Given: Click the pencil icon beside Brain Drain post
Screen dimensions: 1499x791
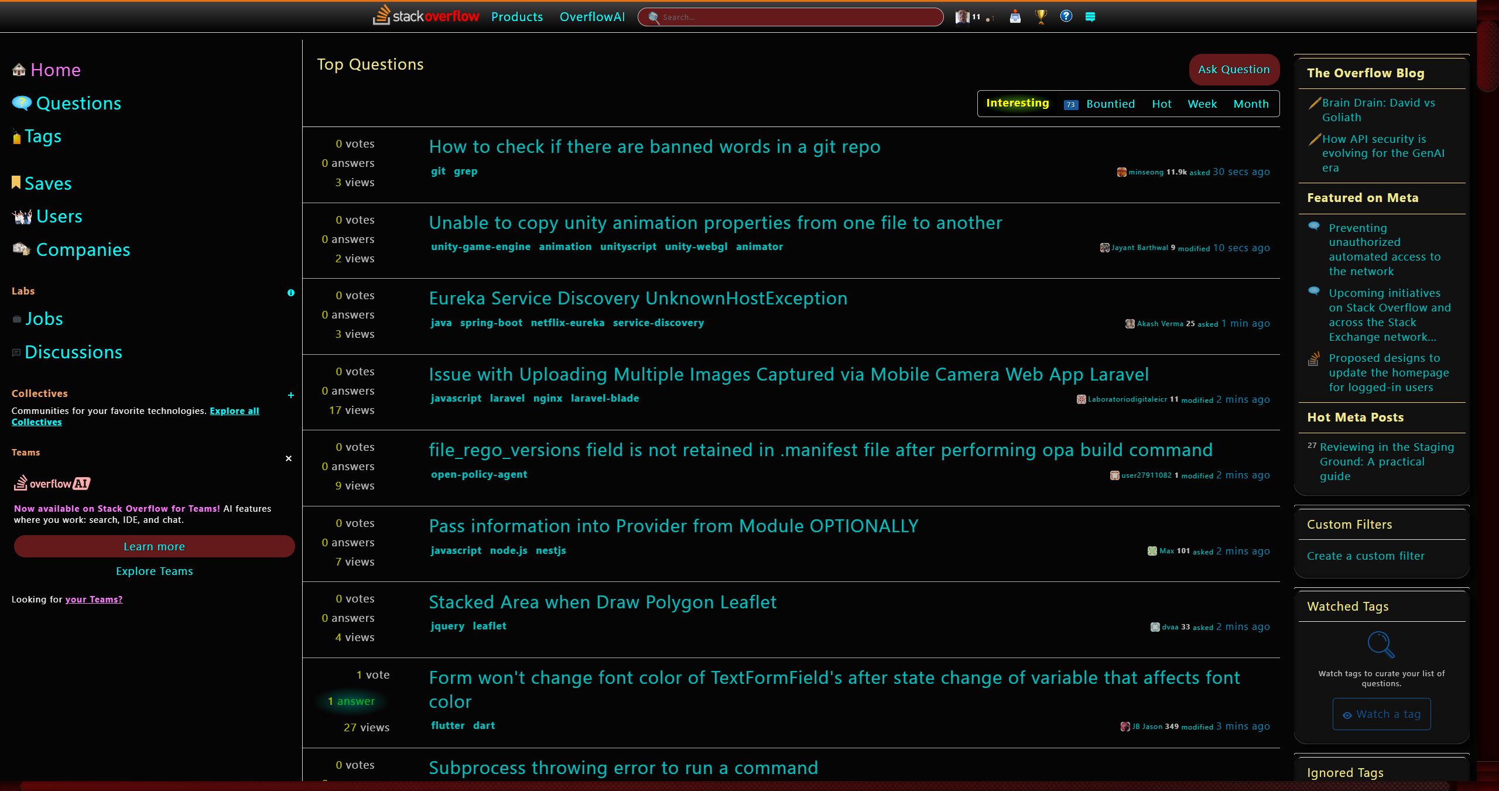Looking at the screenshot, I should [1315, 103].
